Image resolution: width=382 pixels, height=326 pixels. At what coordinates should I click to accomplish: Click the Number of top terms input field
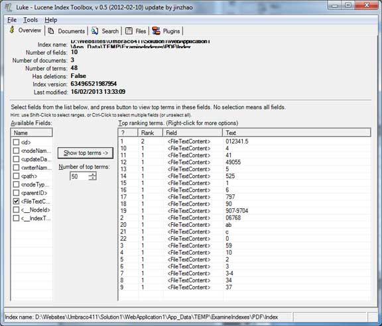tap(79, 176)
